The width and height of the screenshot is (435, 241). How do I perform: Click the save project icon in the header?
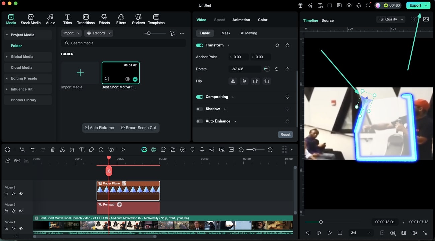click(339, 5)
